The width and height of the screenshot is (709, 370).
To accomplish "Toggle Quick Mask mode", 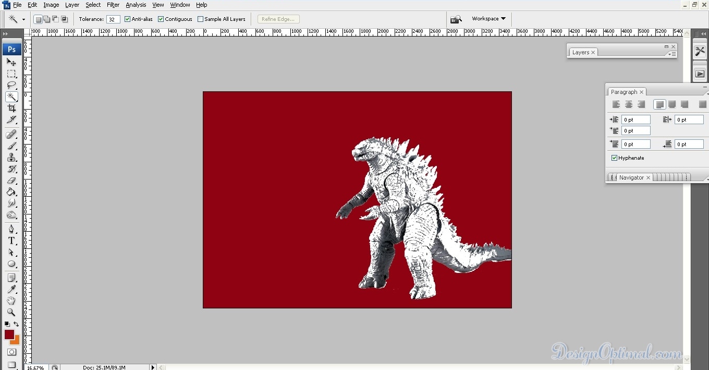I will tap(11, 352).
